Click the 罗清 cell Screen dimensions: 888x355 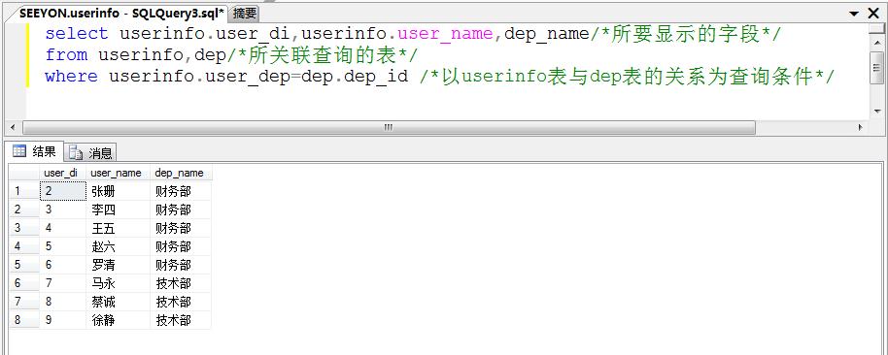click(118, 265)
